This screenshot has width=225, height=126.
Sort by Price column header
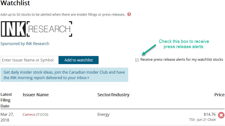click(x=219, y=95)
